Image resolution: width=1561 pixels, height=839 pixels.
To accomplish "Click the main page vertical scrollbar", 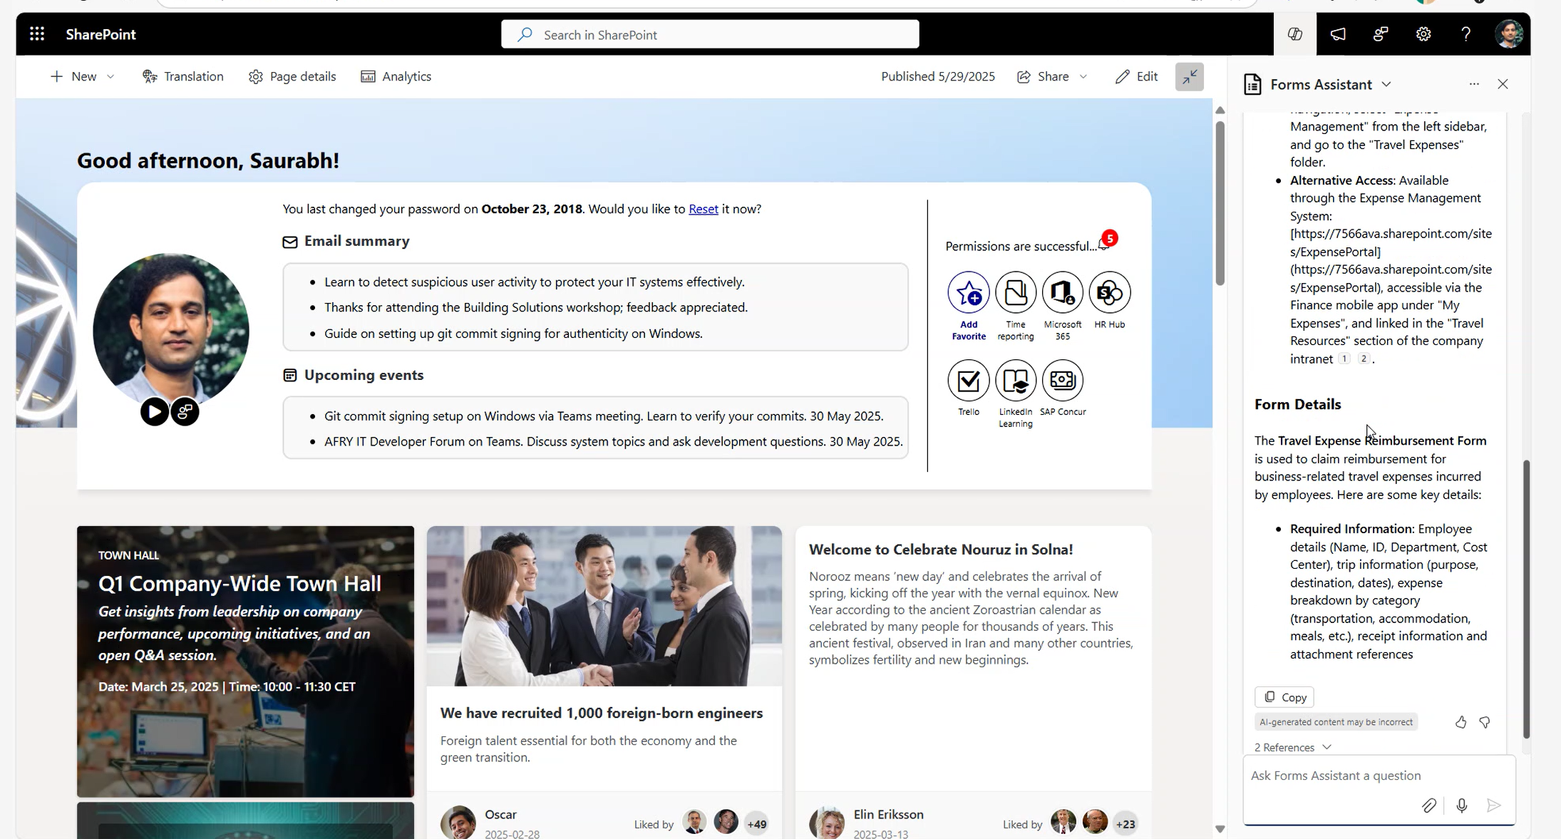I will [1220, 203].
